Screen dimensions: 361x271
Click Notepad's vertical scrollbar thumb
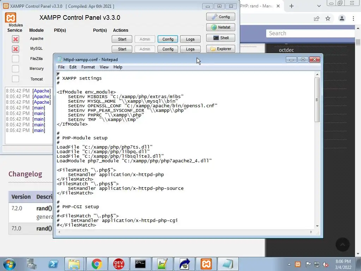coord(317,100)
